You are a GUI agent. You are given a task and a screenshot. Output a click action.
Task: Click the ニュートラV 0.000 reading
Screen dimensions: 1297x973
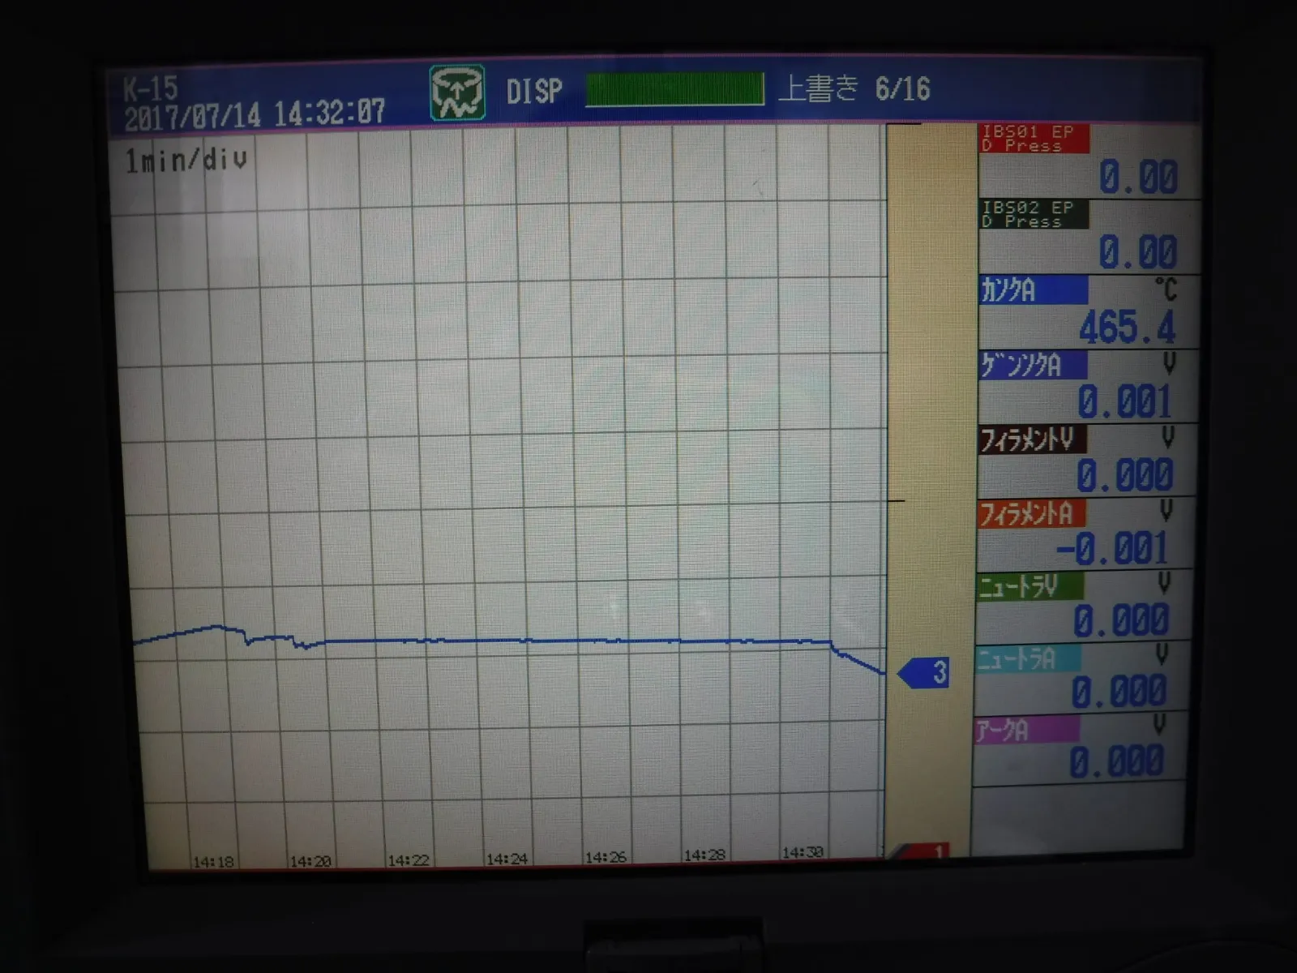[x=1121, y=621]
